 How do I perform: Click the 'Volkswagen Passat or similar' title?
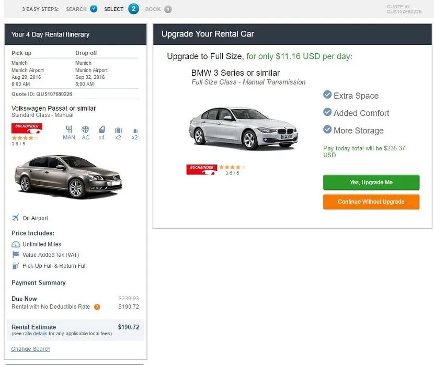[x=54, y=108]
